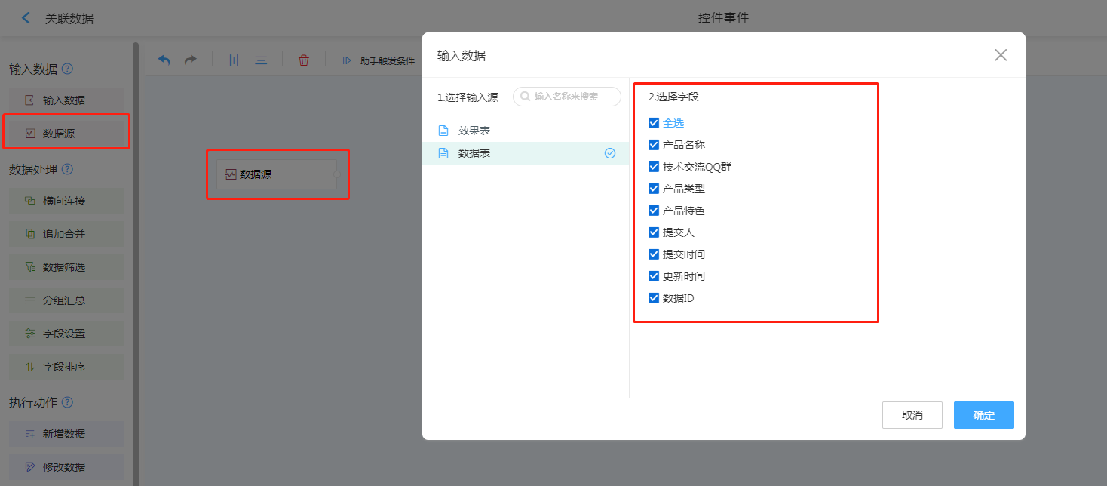The height and width of the screenshot is (486, 1107).
Task: Click the vertical align icon in toolbar
Action: tap(234, 60)
